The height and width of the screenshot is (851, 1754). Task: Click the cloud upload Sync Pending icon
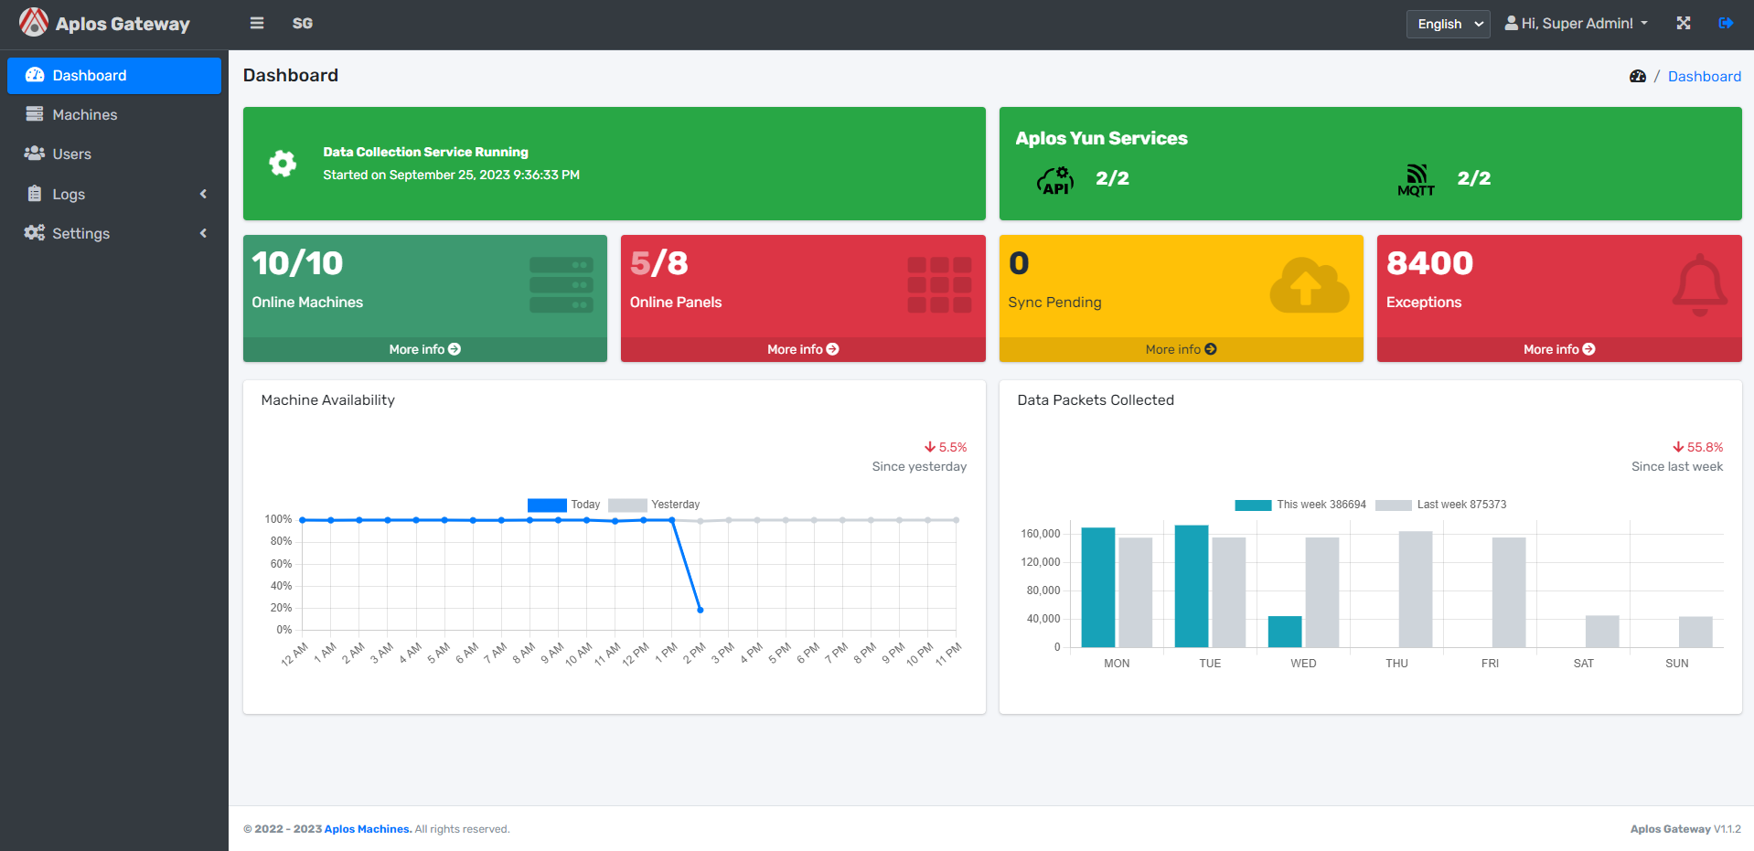pos(1309,285)
